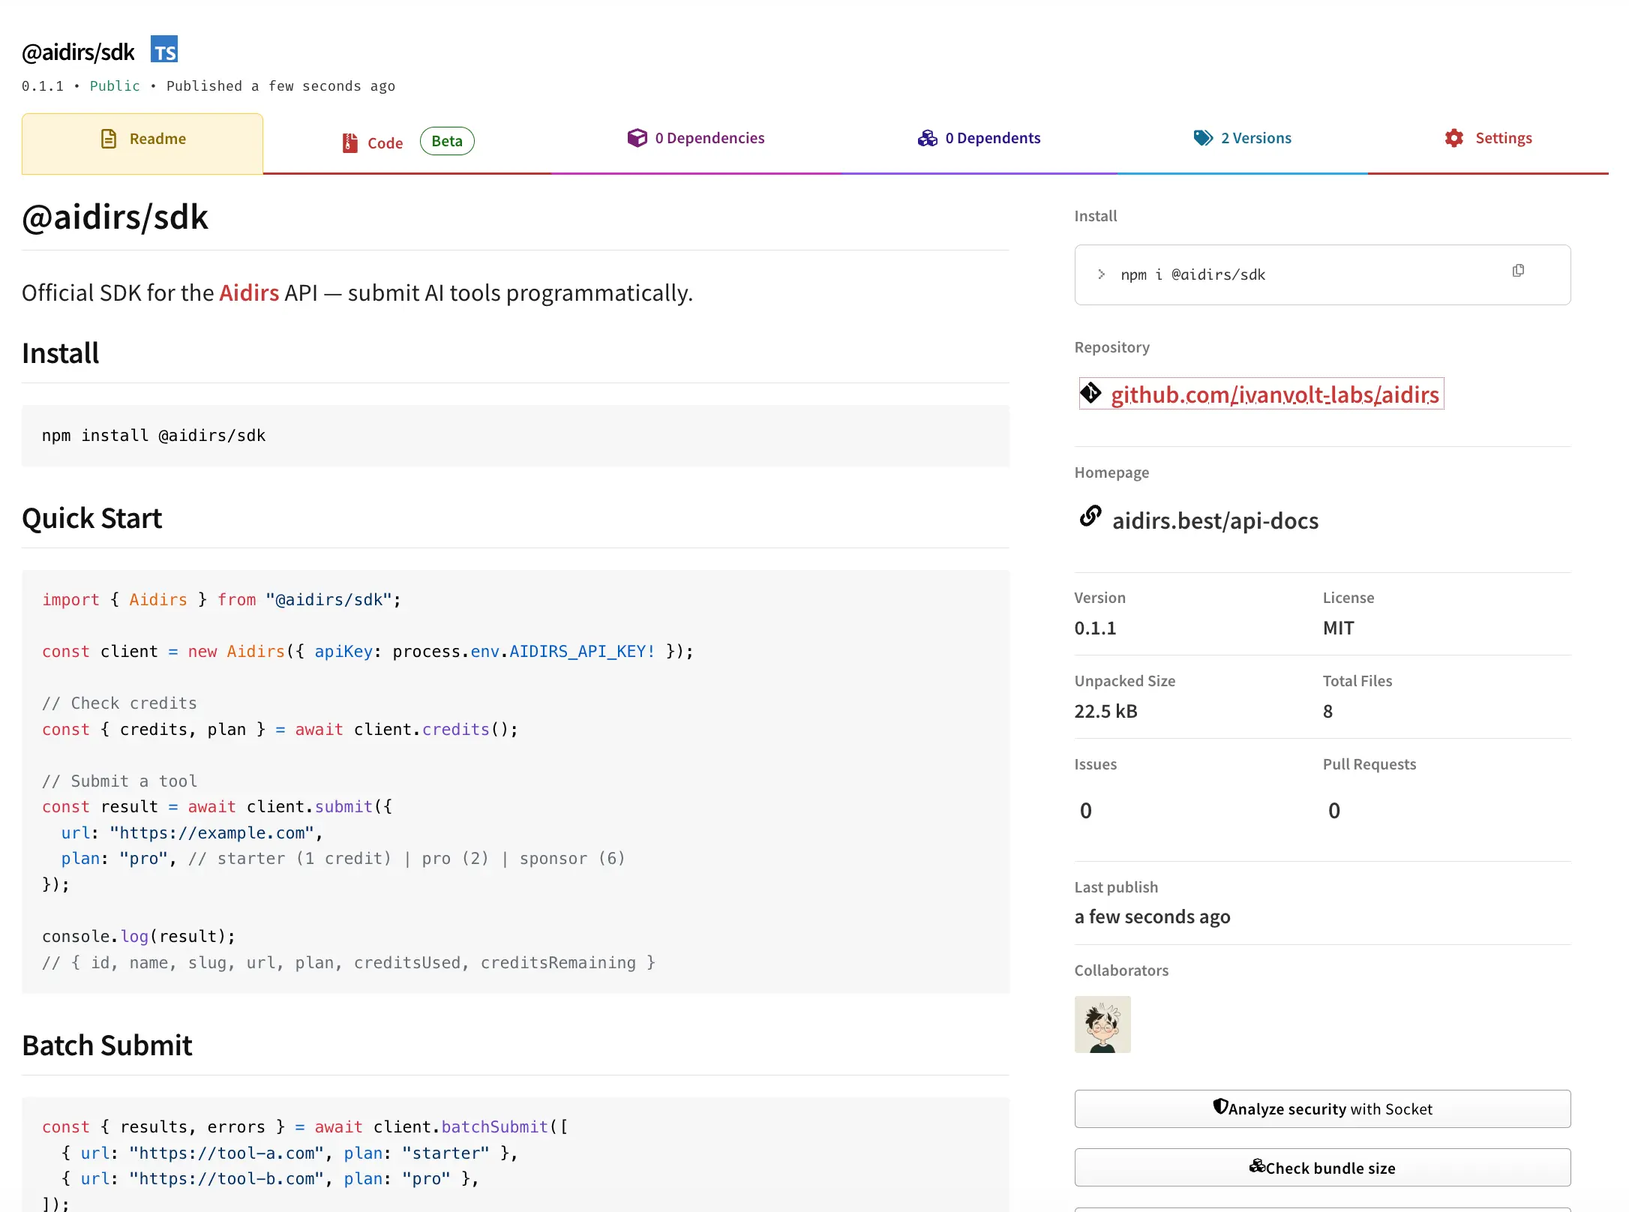Open the issues count 0 link
1629x1212 pixels.
1086,811
